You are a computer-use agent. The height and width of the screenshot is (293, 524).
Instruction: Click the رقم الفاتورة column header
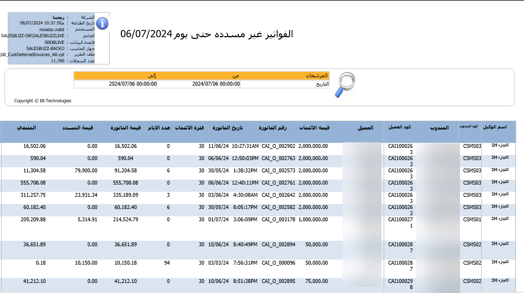tap(274, 128)
